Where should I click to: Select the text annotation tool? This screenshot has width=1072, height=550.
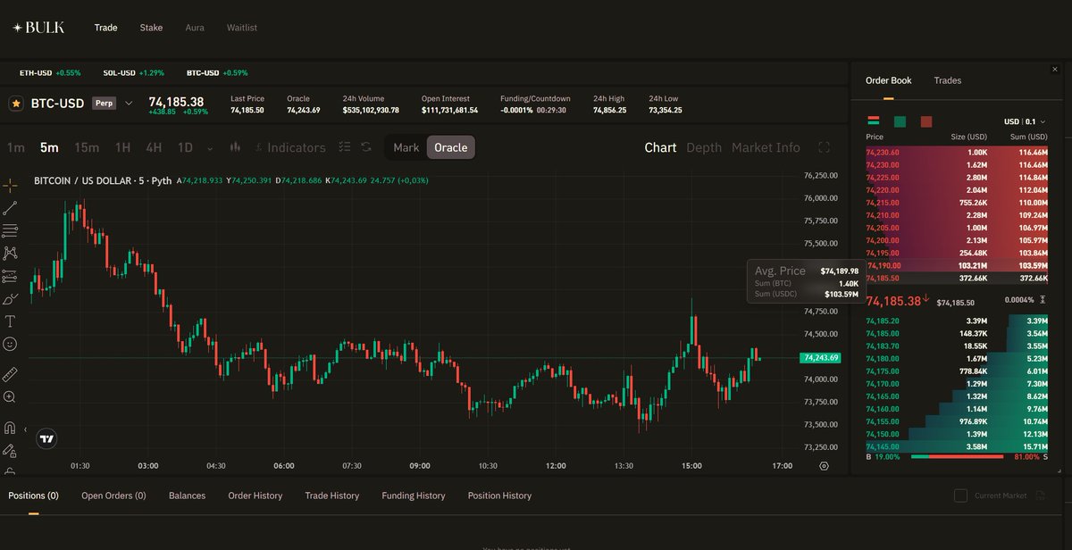click(11, 321)
